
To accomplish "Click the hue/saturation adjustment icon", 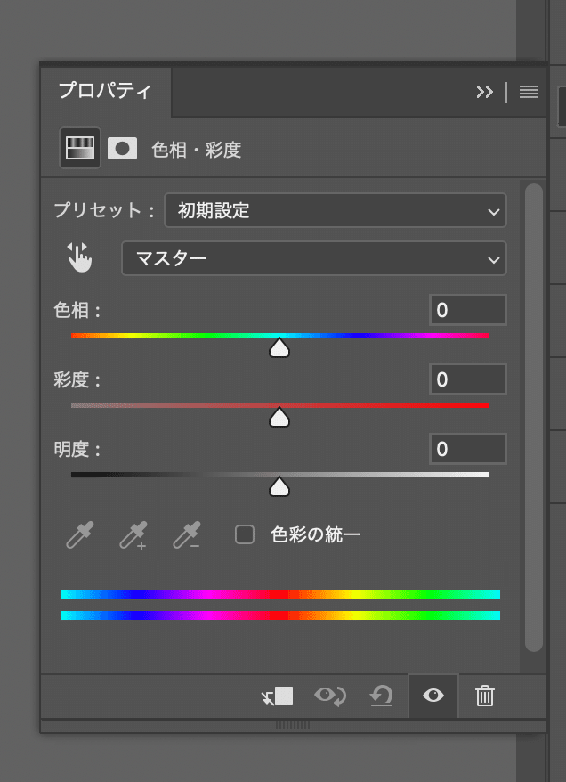I will tap(80, 148).
